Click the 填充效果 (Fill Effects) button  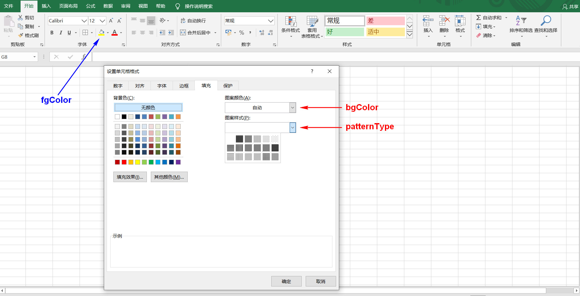pos(130,177)
